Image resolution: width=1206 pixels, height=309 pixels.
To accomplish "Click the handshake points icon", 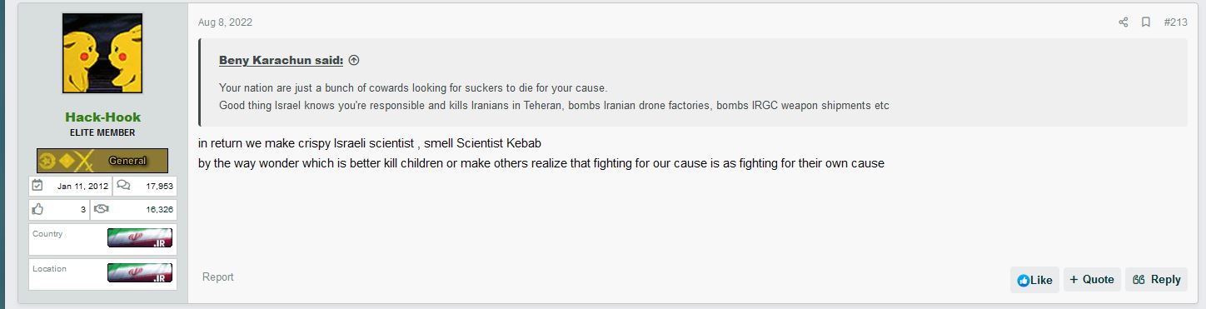I will point(101,210).
